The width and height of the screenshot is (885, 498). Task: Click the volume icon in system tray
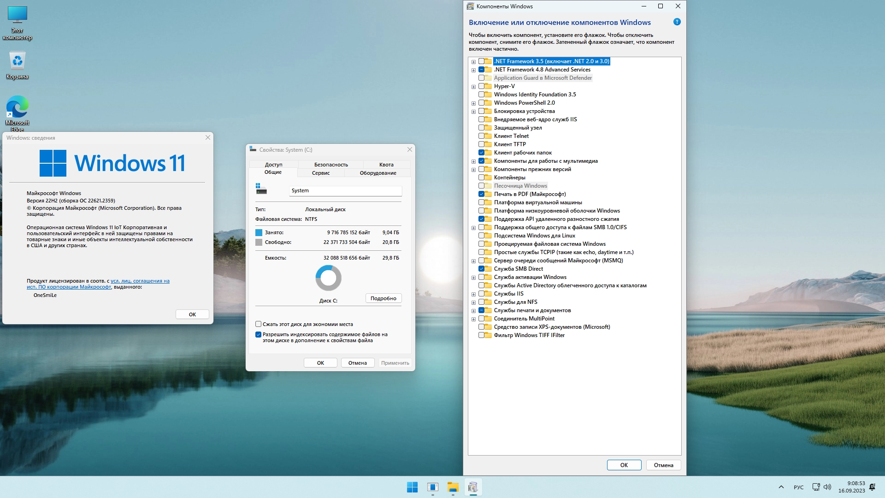point(827,487)
